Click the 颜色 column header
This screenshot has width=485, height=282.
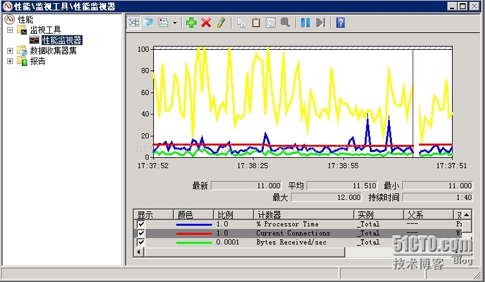(x=193, y=215)
